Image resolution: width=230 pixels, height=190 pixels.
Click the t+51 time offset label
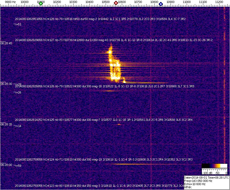click(x=18, y=25)
